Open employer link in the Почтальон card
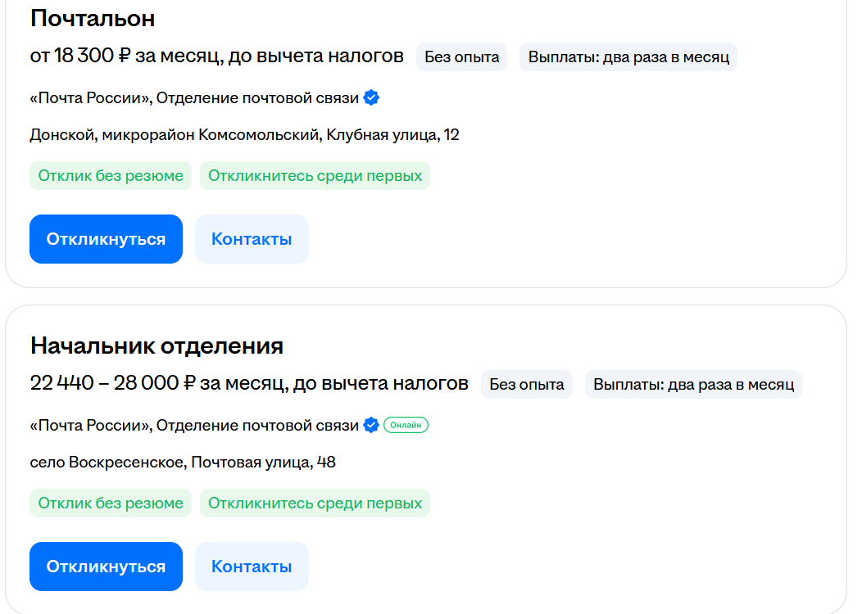The image size is (862, 614). 194,98
